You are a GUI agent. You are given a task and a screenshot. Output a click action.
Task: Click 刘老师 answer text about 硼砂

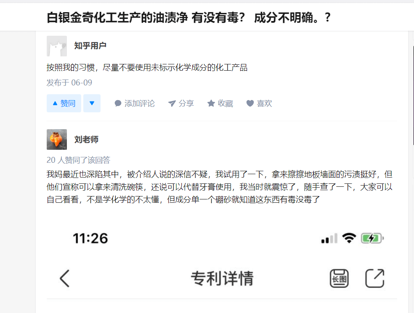click(220, 187)
